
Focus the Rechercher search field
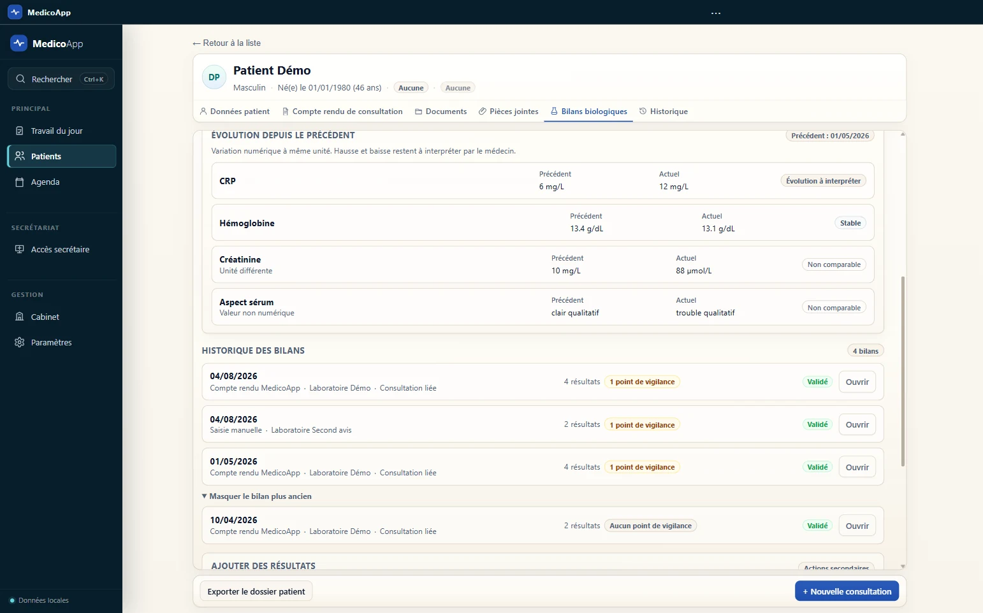pos(61,79)
